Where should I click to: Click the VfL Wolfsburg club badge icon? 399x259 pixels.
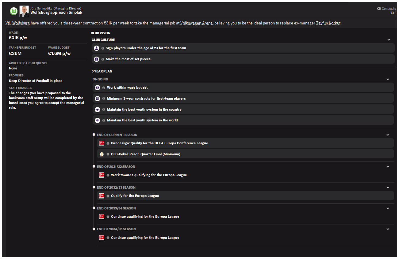[14, 11]
